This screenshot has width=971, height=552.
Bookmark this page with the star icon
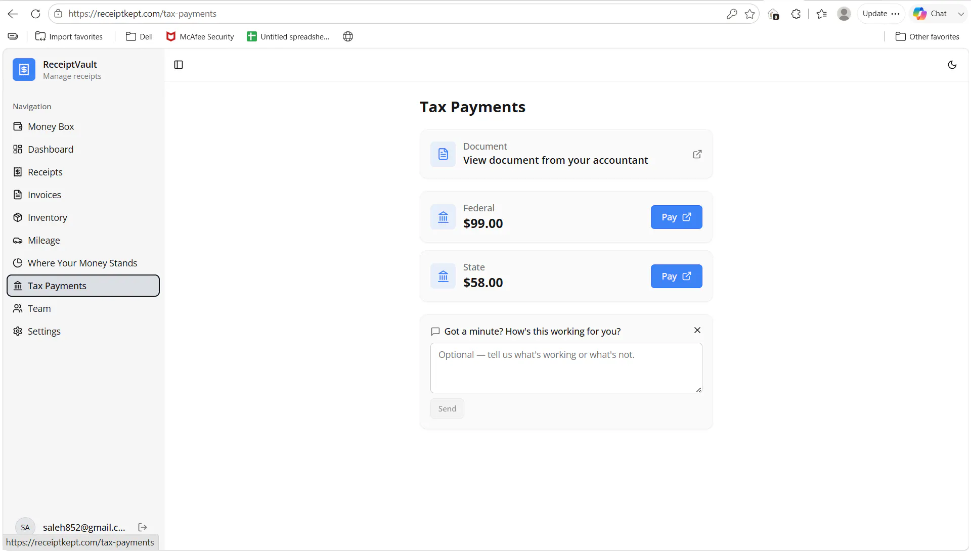tap(750, 14)
